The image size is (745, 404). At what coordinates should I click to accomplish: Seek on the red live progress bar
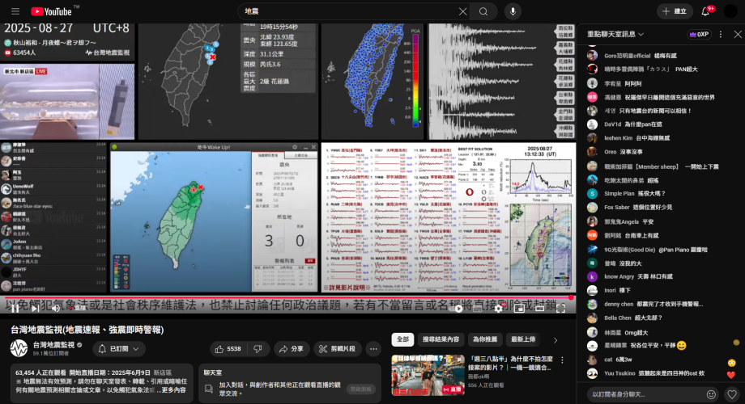point(288,298)
